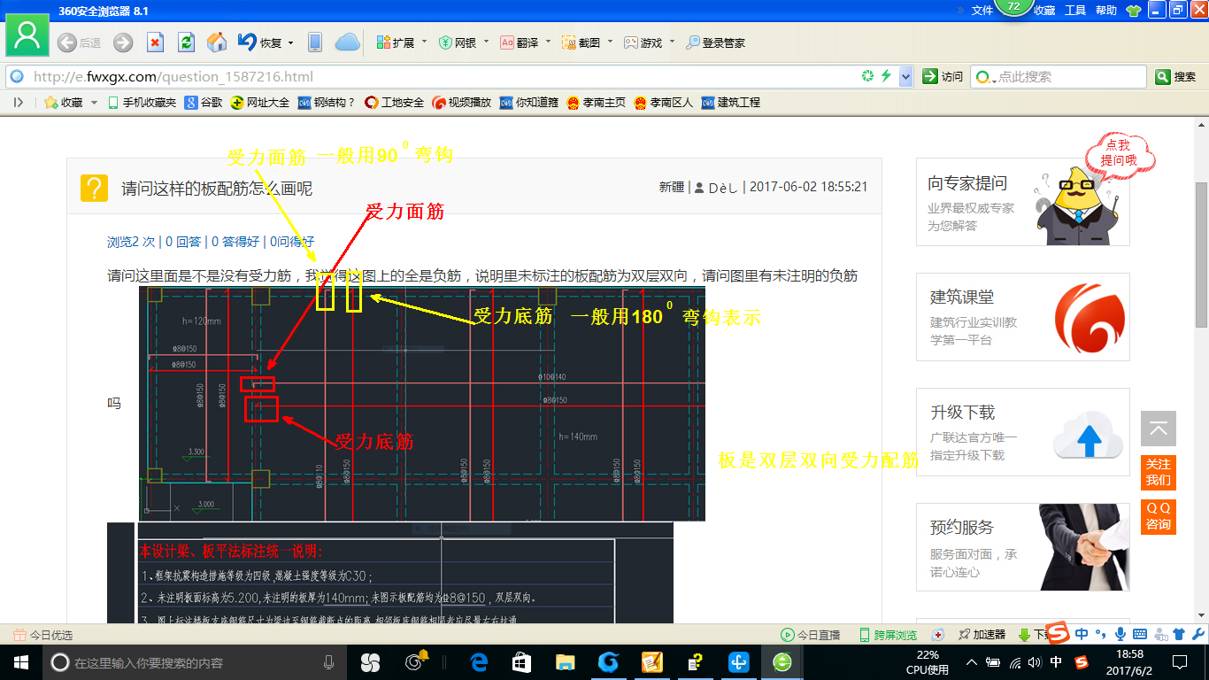Click the green user avatar icon
The width and height of the screenshot is (1209, 680).
click(x=27, y=36)
